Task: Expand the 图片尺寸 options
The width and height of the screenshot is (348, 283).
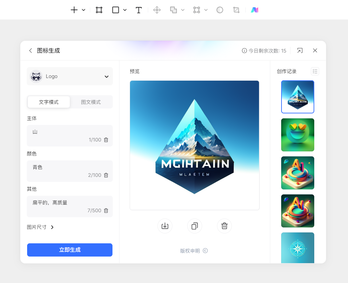Action: 40,227
